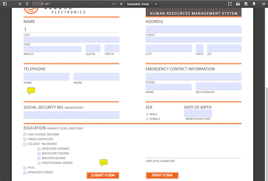The width and height of the screenshot is (268, 181).
Task: Tick the Master's Degree checkbox
Action: pyautogui.click(x=39, y=158)
